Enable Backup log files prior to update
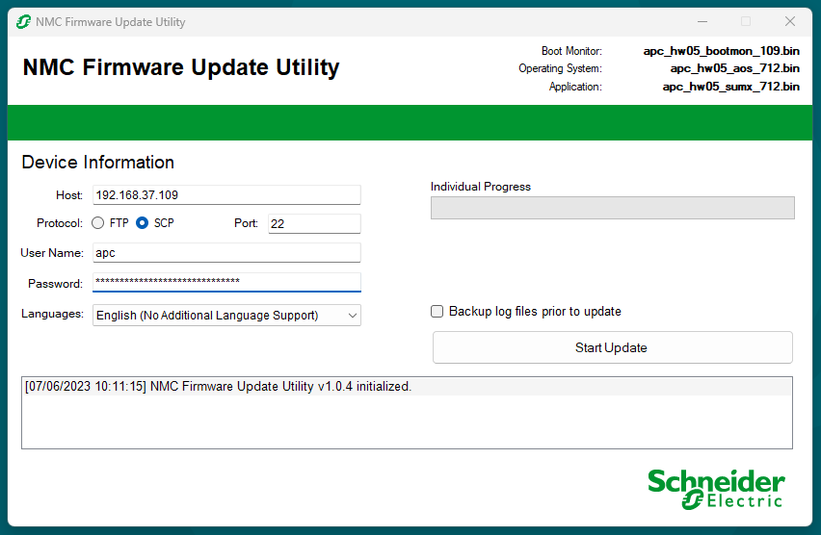821x535 pixels. coord(437,312)
